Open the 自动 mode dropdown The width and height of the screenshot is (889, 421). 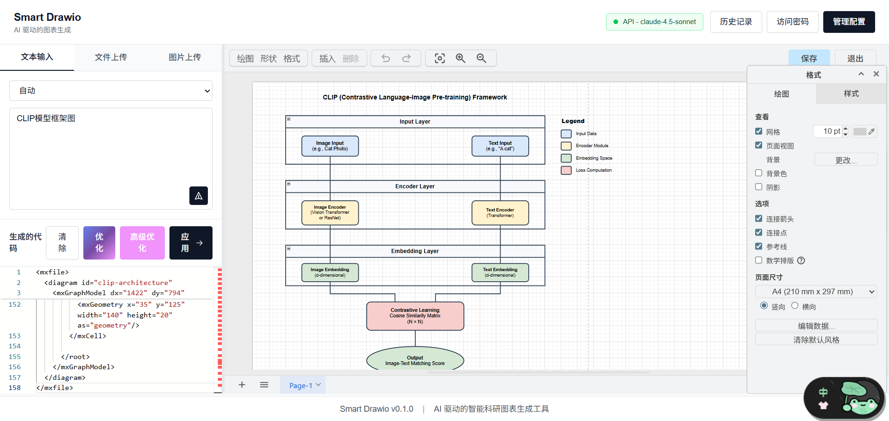pos(111,91)
